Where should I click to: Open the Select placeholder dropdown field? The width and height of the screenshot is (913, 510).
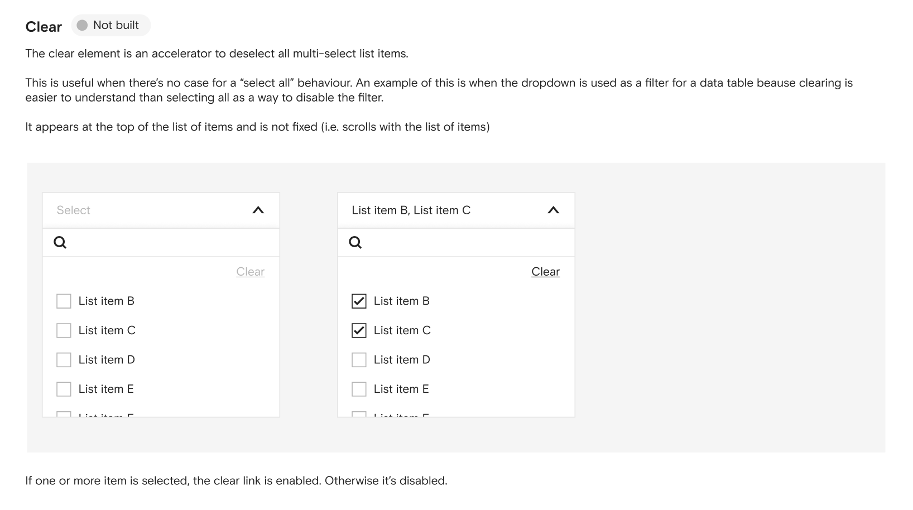pos(161,210)
